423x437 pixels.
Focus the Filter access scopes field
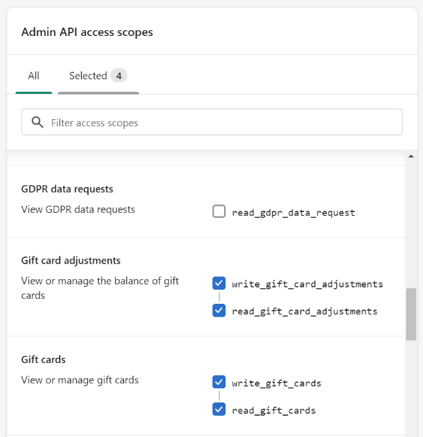tap(211, 122)
